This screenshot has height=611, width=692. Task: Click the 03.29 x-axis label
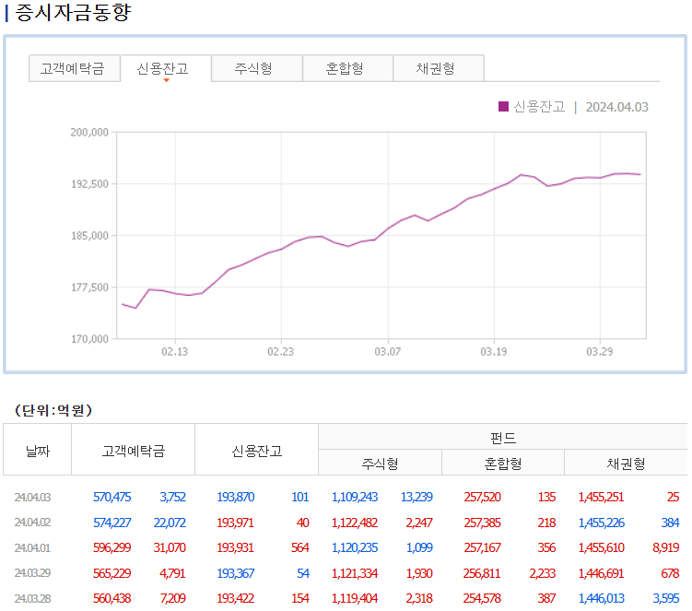click(x=599, y=352)
